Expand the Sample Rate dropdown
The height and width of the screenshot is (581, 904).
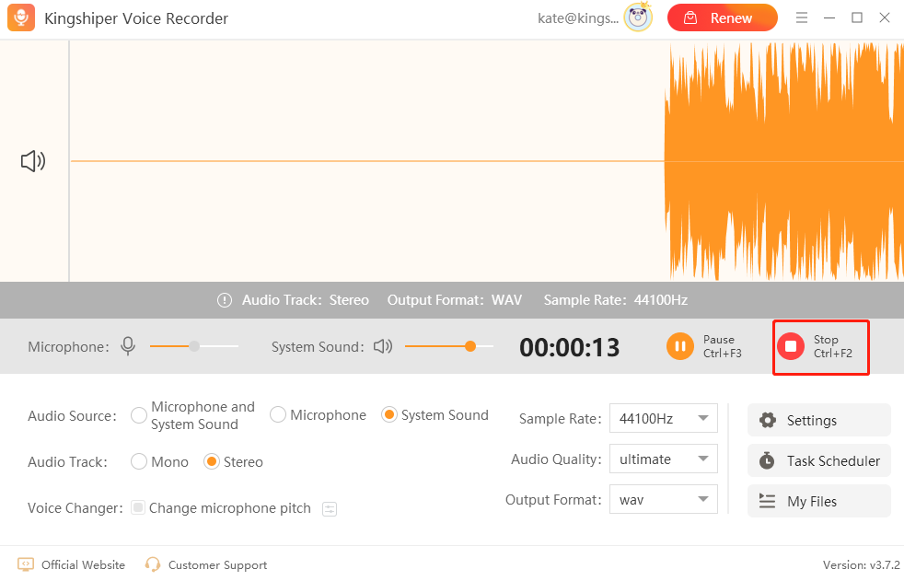pos(664,418)
